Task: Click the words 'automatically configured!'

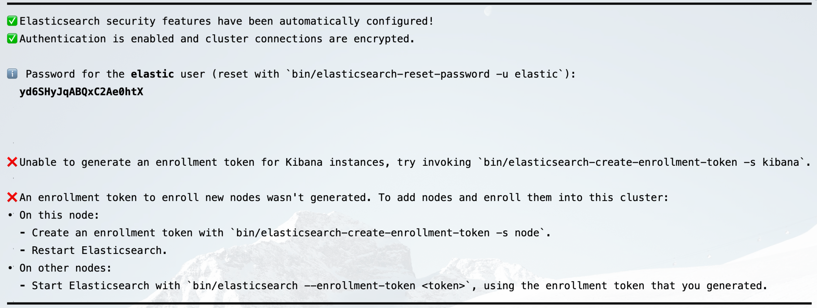Action: pyautogui.click(x=356, y=21)
